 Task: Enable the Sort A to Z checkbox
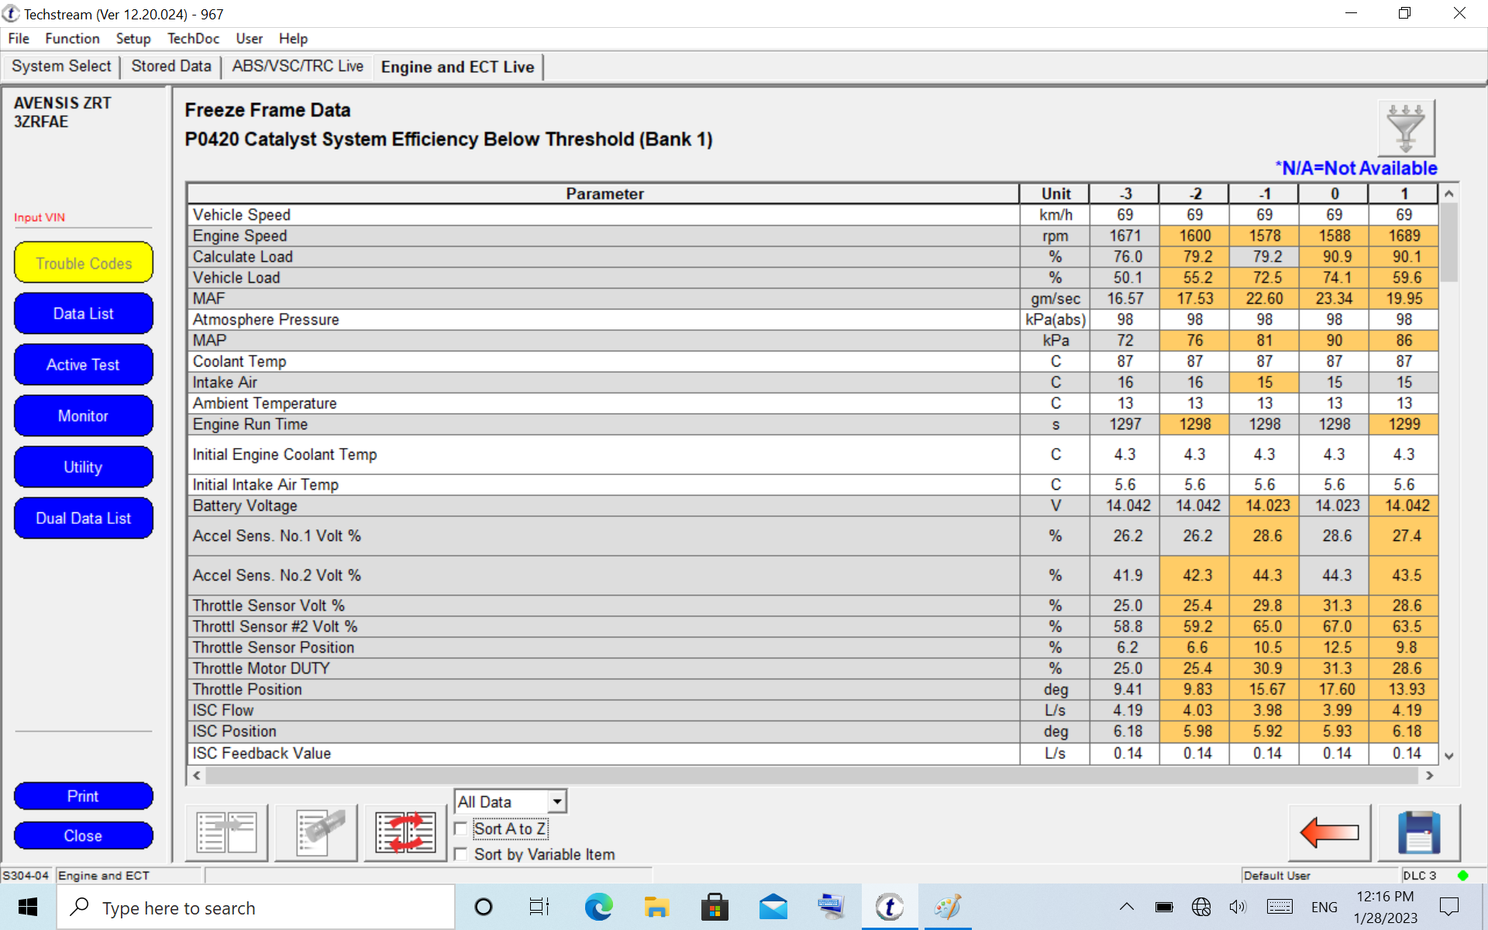pos(461,829)
